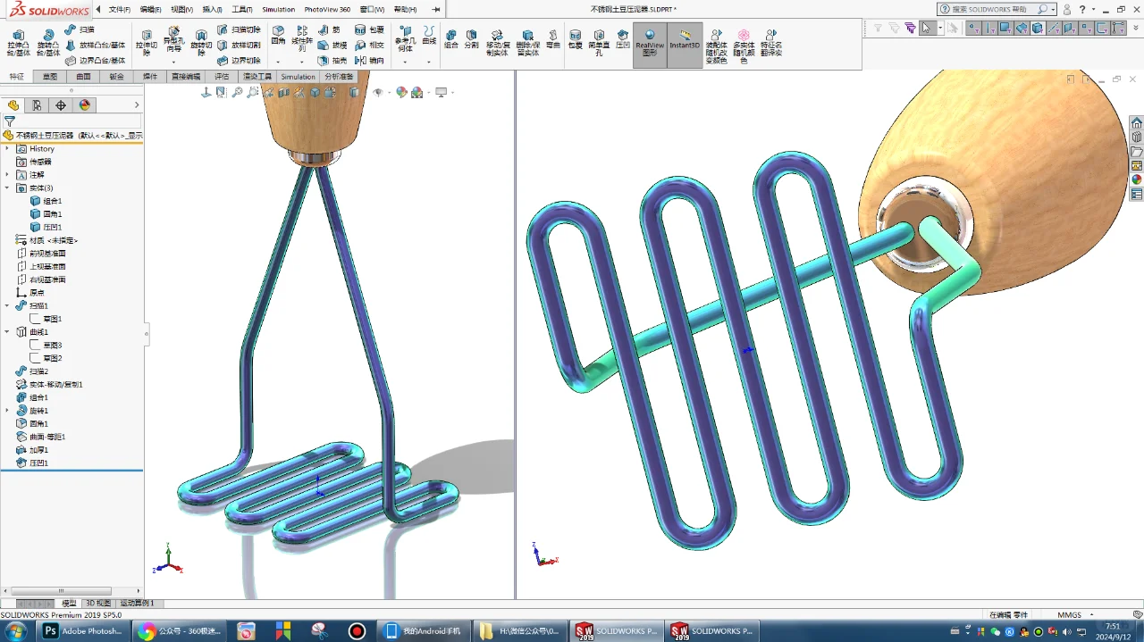Click the 镜向 mirror tool
Viewport: 1144px width, 642px height.
(x=369, y=61)
